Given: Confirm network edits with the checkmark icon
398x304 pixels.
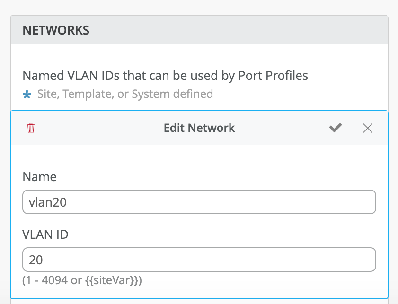Looking at the screenshot, I should coord(336,128).
